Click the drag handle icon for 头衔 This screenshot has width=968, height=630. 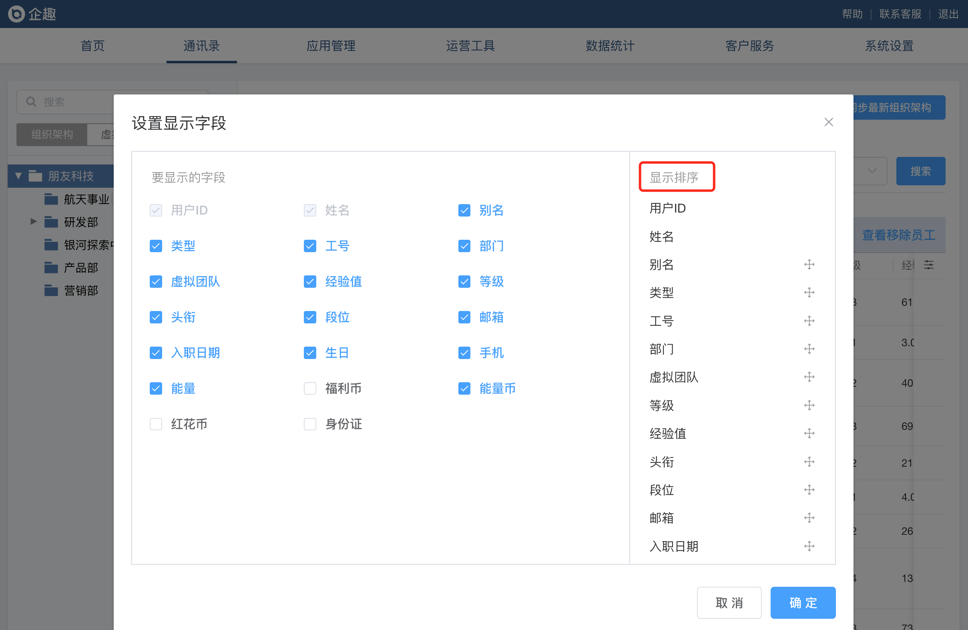point(809,462)
